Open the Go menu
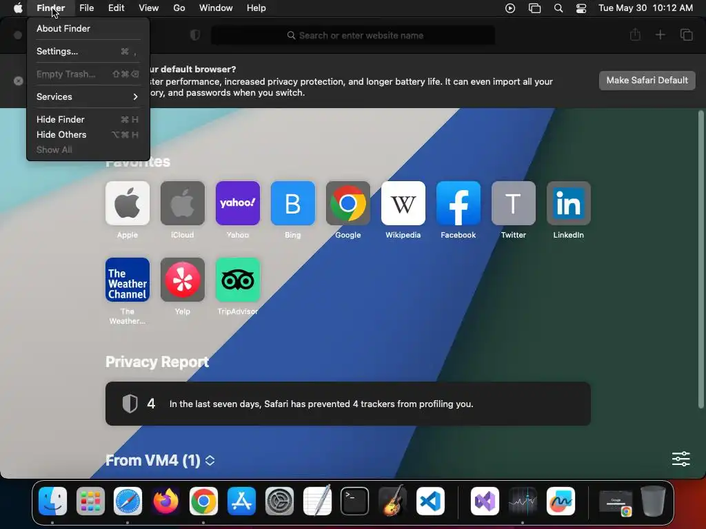 [179, 8]
